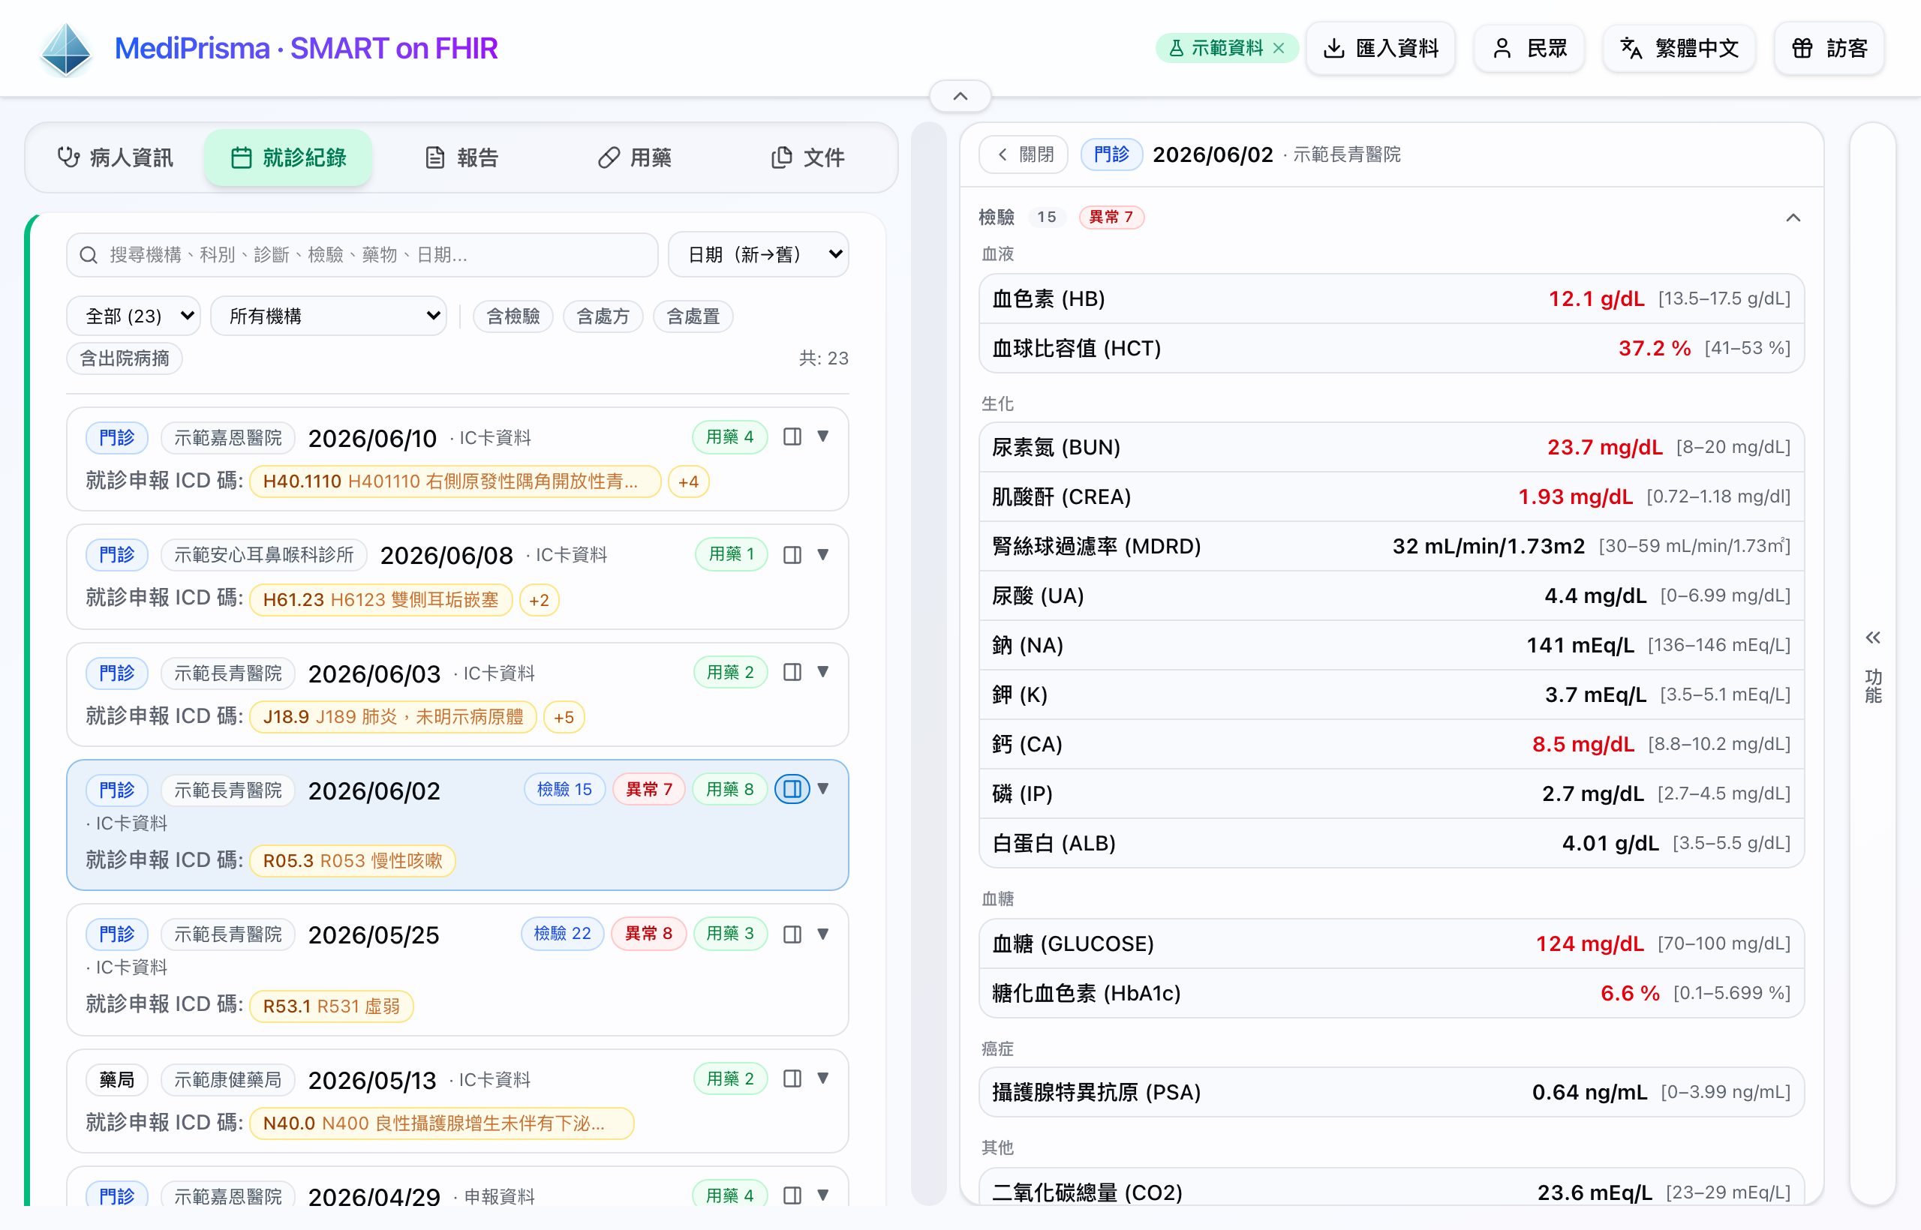
Task: Click 檢驗 22 badge on 2026/05/25 visit
Action: [x=563, y=934]
